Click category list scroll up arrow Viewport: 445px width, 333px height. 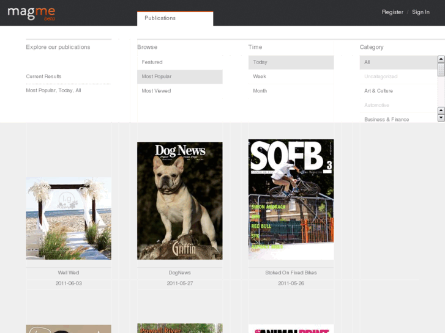pos(441,59)
